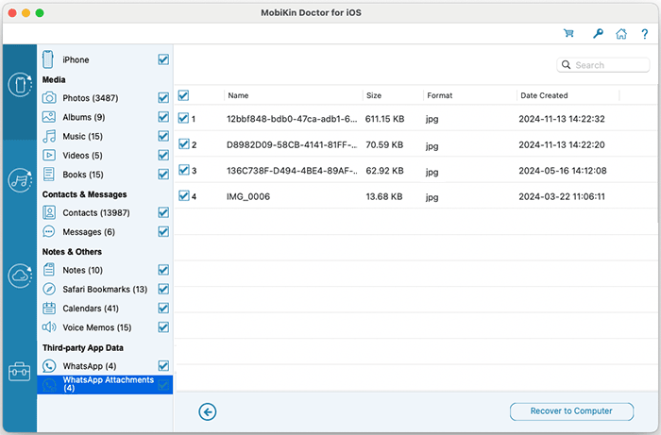Click the Safari Bookmarks compass icon
The height and width of the screenshot is (435, 661).
(49, 289)
